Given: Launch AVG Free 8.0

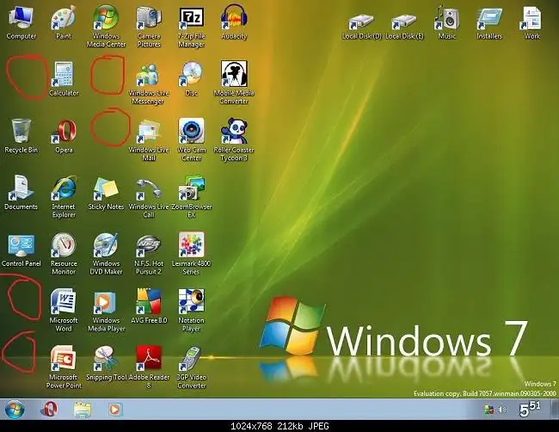Looking at the screenshot, I should [x=148, y=301].
